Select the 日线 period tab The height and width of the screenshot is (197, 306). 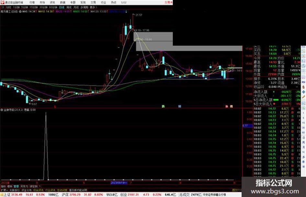[x=62, y=7]
